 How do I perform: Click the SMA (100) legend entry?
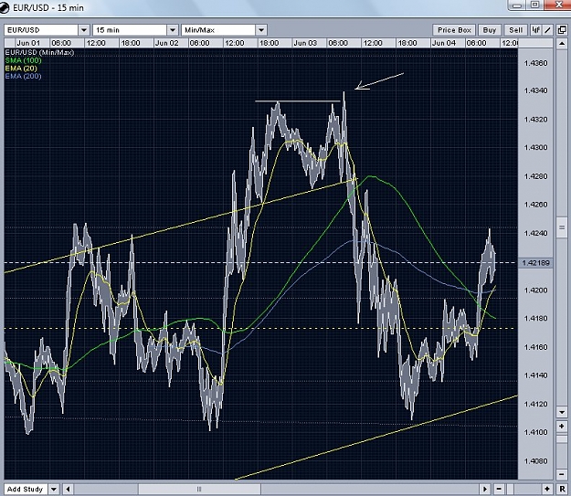point(24,60)
